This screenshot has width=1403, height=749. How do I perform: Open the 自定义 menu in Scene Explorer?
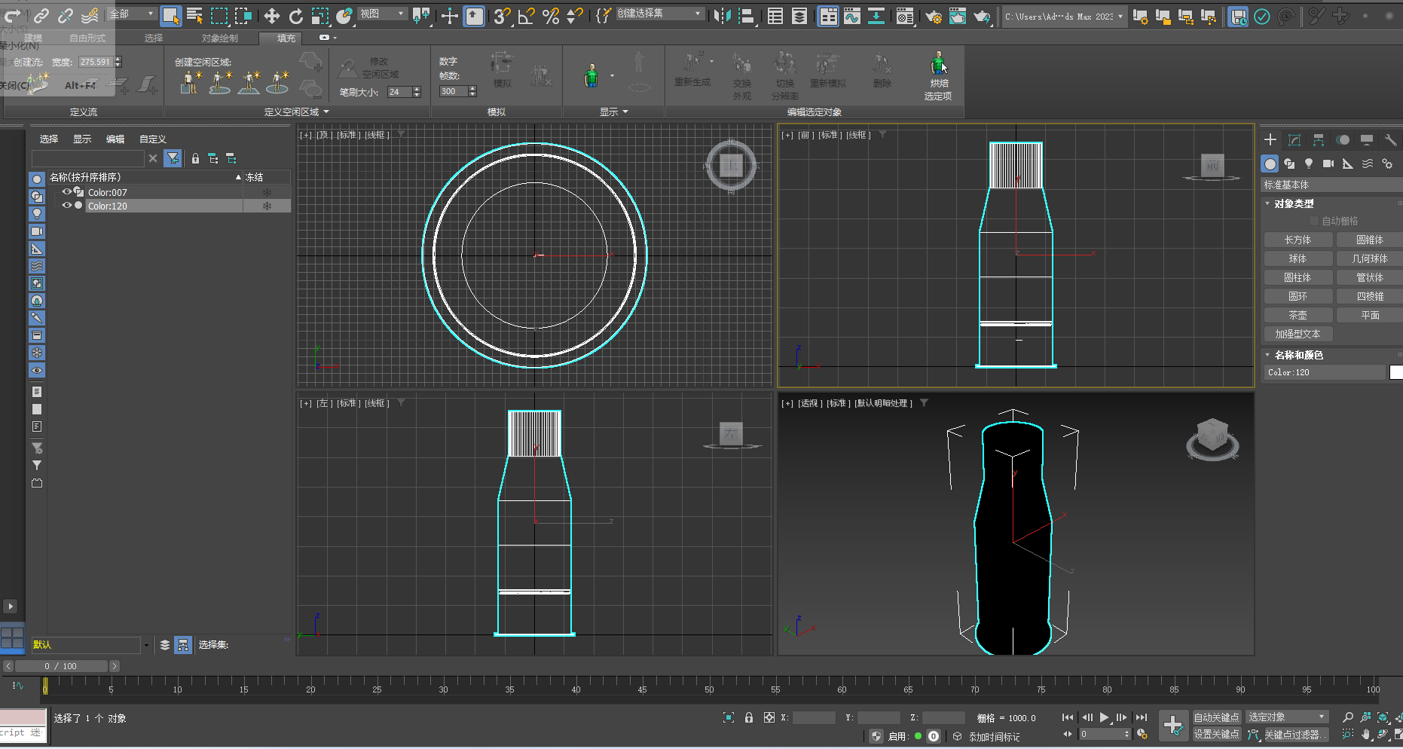coord(153,139)
